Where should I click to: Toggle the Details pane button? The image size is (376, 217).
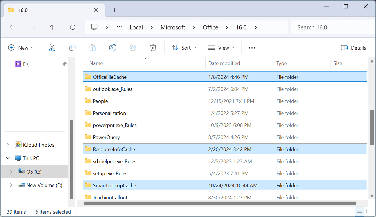tap(354, 48)
